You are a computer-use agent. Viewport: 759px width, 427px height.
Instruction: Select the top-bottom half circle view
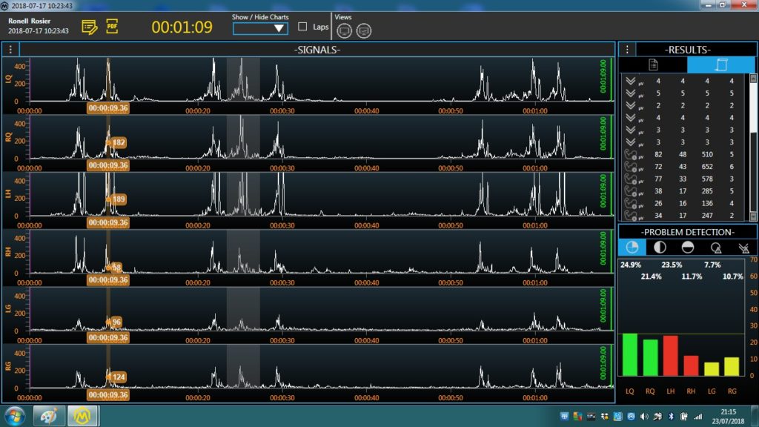point(687,248)
